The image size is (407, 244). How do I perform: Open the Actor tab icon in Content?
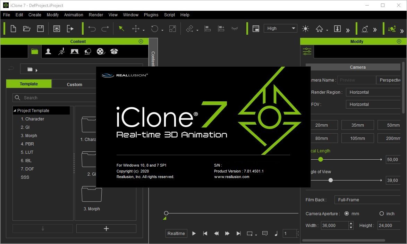click(48, 51)
